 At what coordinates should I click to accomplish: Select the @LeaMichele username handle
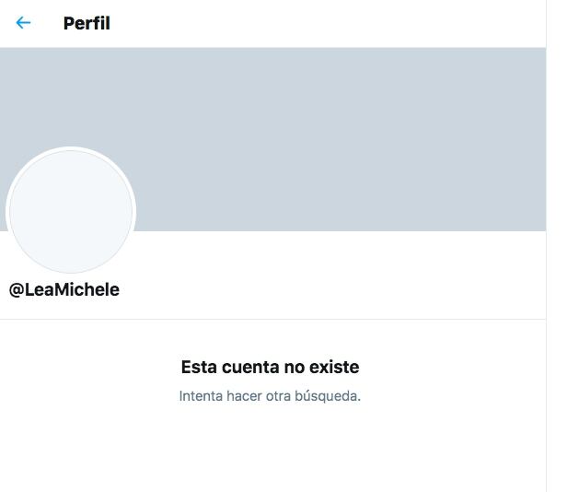click(x=64, y=289)
